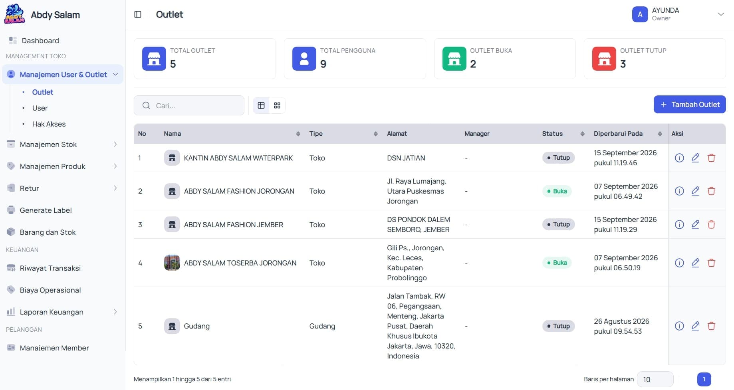Delete ABDY SALAM FASHION JEMBER outlet
The image size is (734, 390).
[711, 225]
